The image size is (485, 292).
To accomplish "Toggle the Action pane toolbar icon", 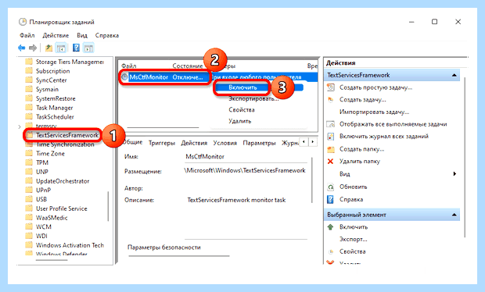I will [x=88, y=48].
